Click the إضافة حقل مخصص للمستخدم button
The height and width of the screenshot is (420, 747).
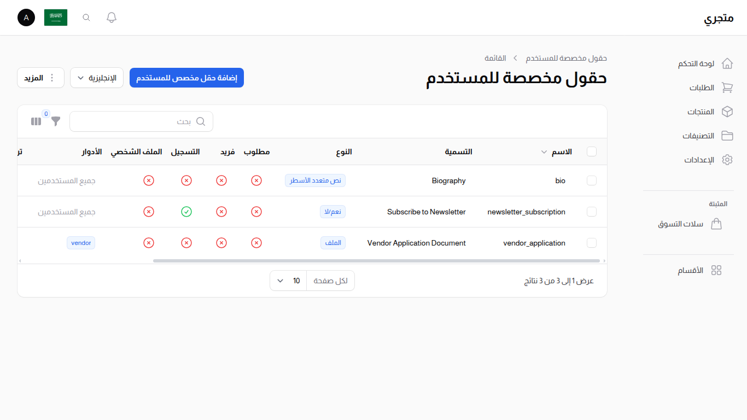[186, 78]
